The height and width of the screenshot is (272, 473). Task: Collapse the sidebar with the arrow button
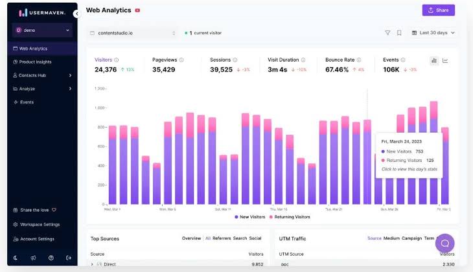pyautogui.click(x=76, y=14)
